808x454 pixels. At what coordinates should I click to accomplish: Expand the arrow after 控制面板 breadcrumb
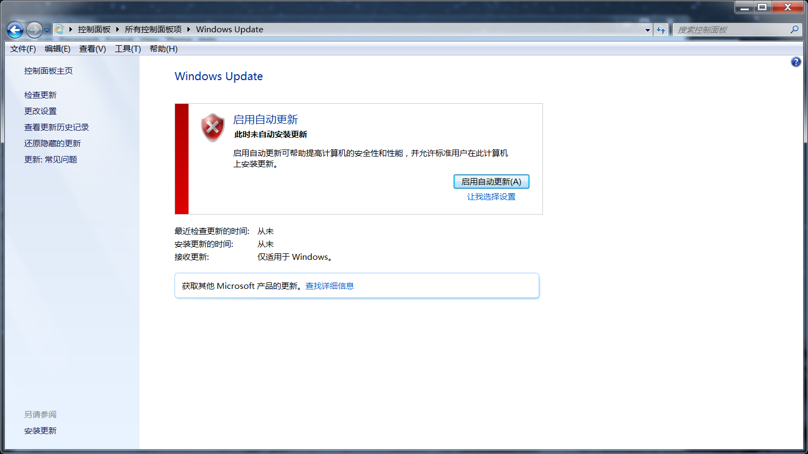(117, 30)
